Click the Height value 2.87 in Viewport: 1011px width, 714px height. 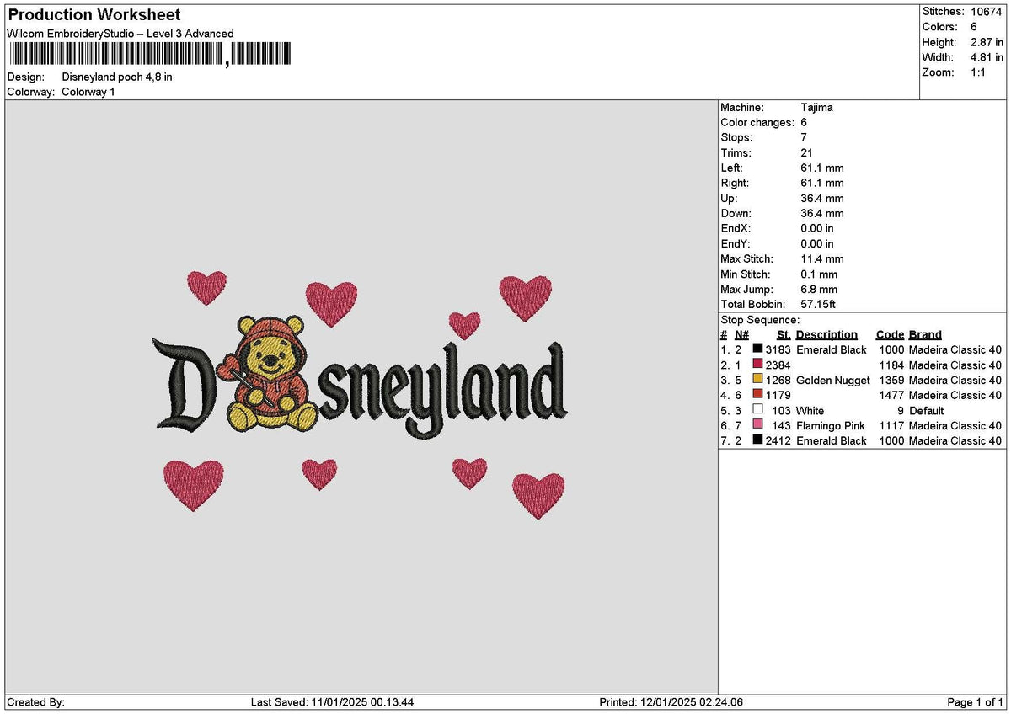coord(987,42)
